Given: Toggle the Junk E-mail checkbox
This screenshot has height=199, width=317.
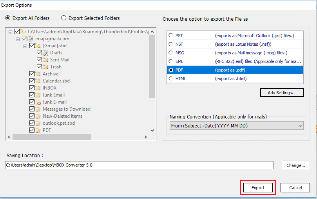Looking at the screenshot, I should tap(32, 102).
